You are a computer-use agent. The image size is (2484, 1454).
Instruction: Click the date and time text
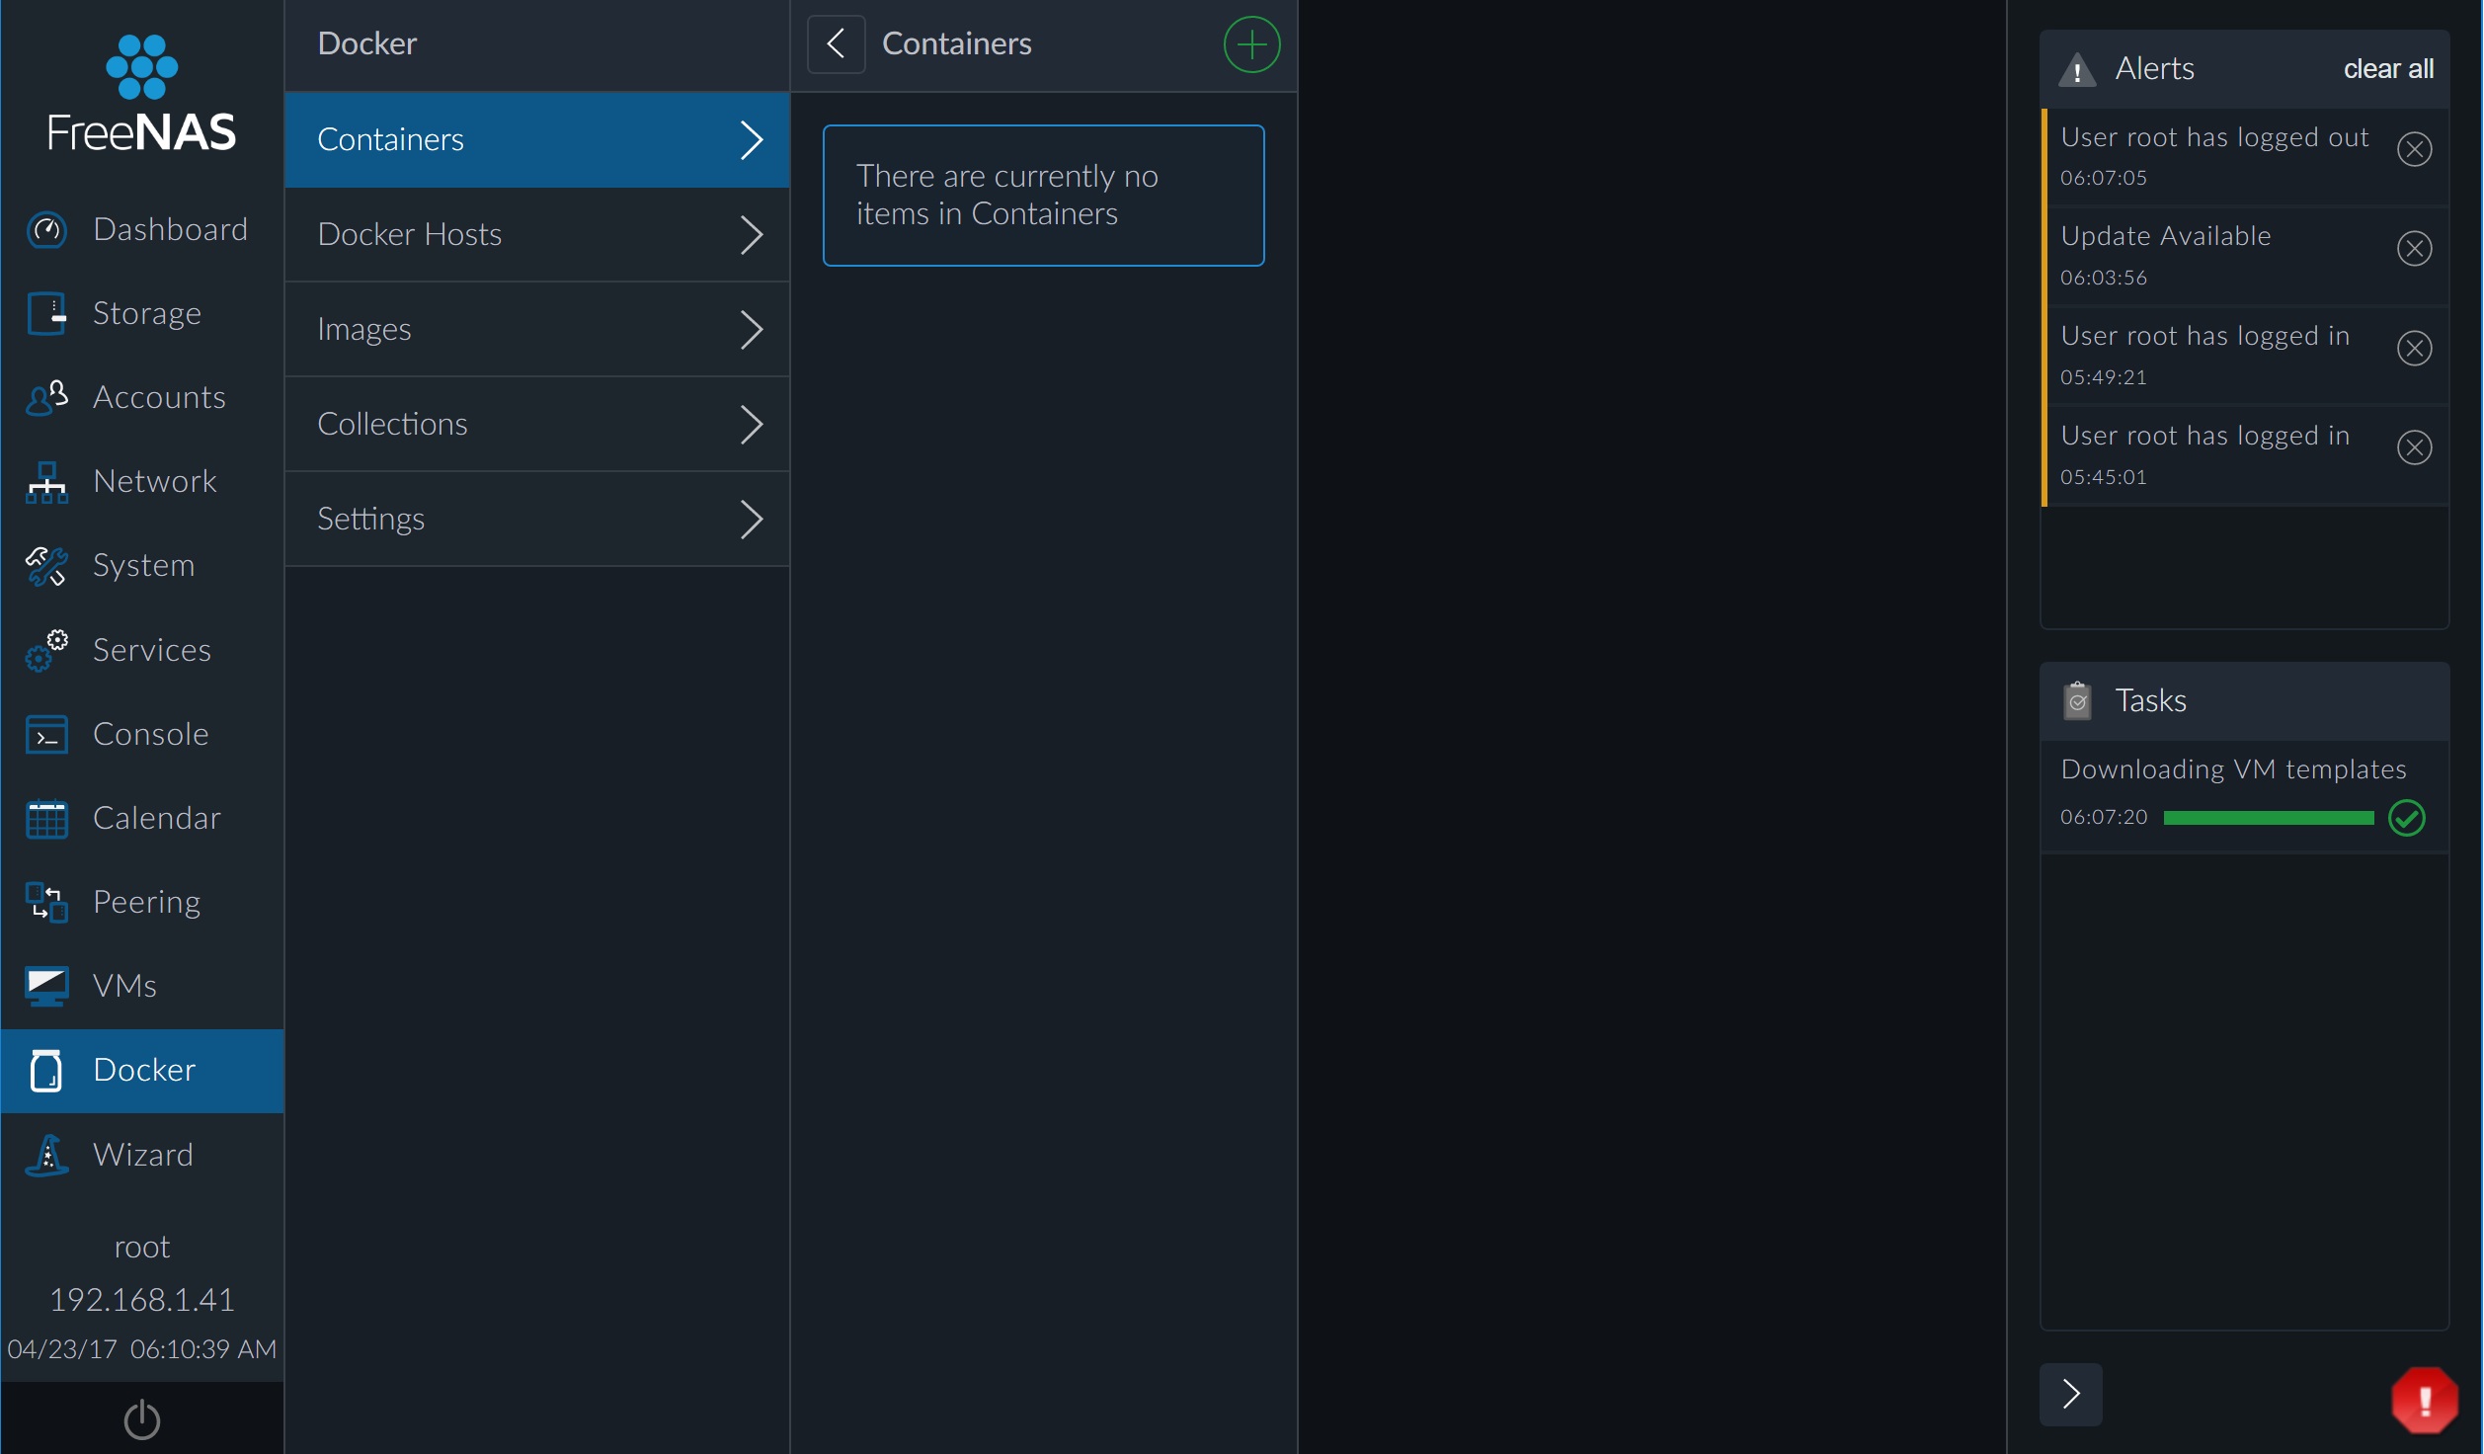pyautogui.click(x=142, y=1349)
